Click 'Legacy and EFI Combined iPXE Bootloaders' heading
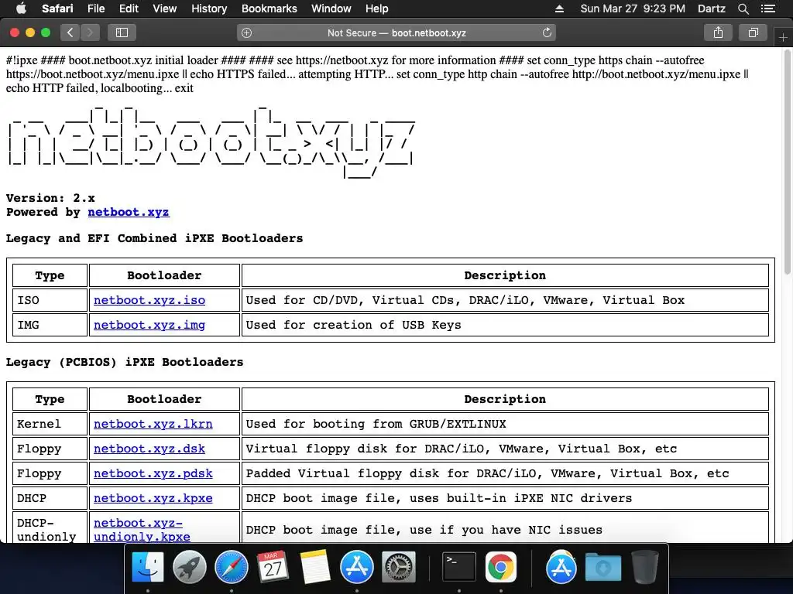 (x=154, y=238)
